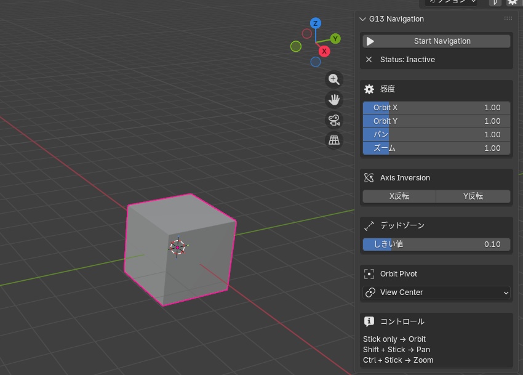Click the gear icon beside 感度 header
The height and width of the screenshot is (375, 523).
[x=369, y=89]
